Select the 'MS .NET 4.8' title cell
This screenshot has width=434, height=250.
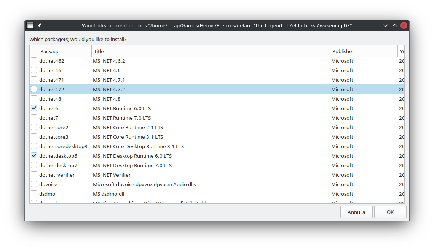107,99
